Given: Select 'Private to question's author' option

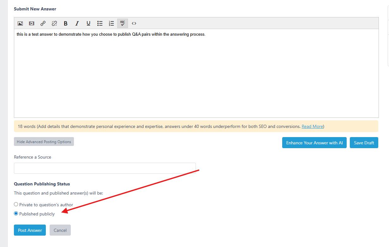Looking at the screenshot, I should click(16, 204).
